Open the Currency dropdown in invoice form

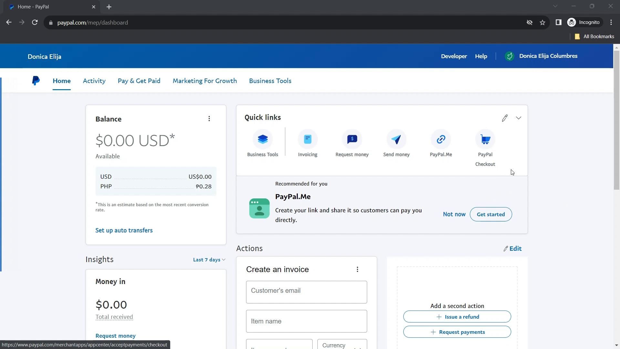342,345
